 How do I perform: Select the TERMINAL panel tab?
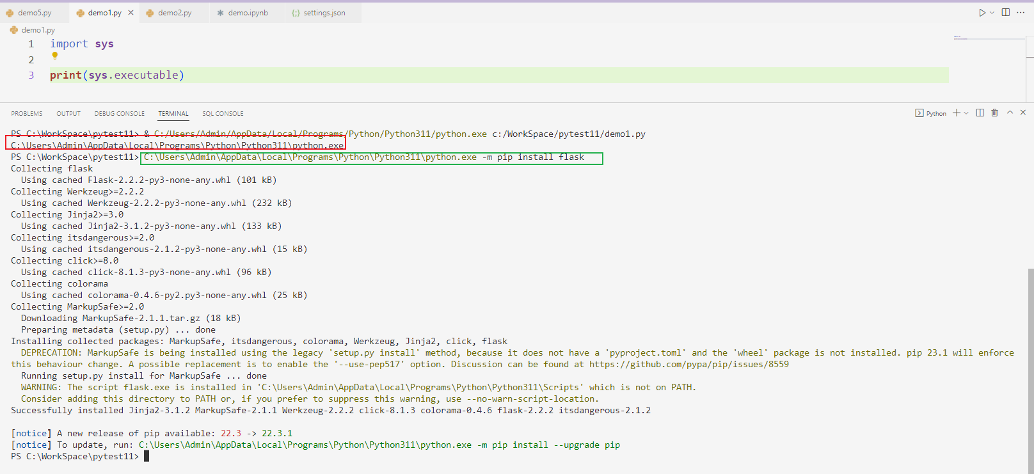[173, 114]
